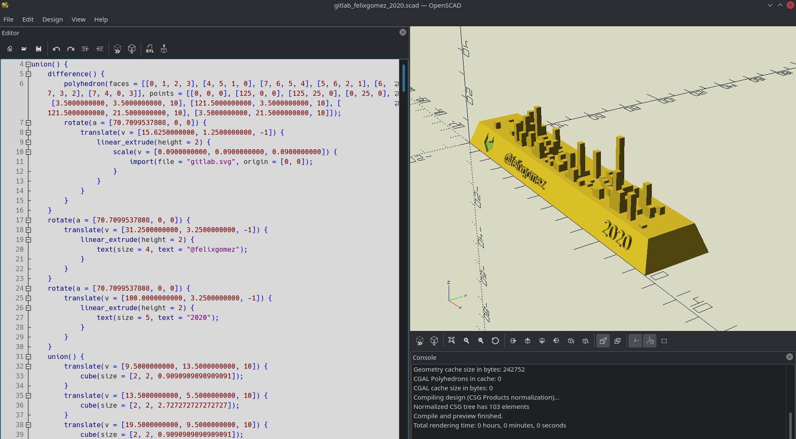
Task: Redo the last edit
Action: click(x=71, y=49)
